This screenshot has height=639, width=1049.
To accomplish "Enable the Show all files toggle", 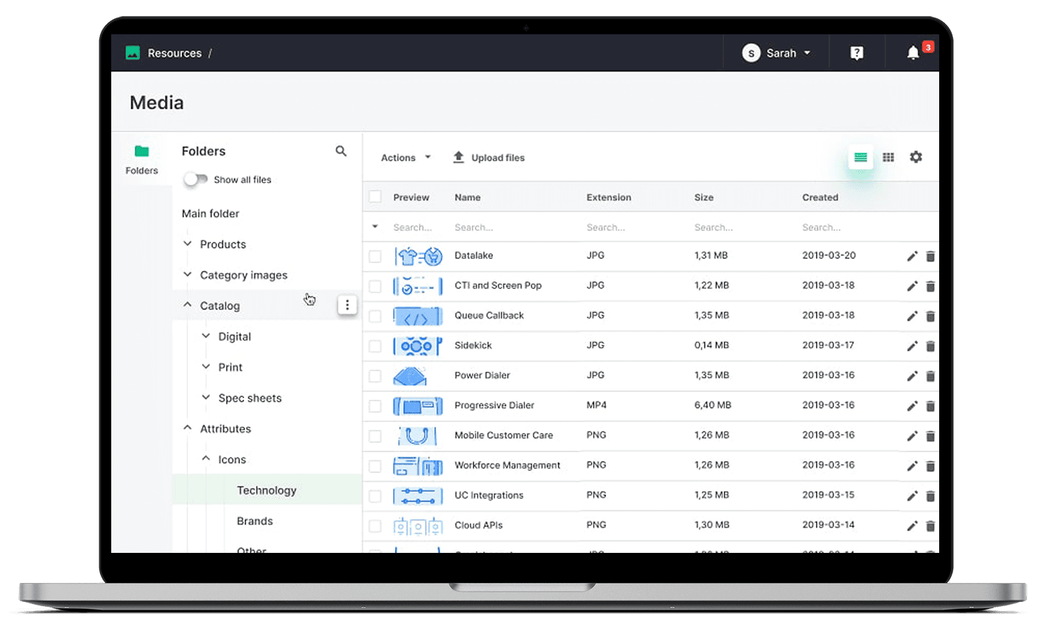I will (195, 180).
